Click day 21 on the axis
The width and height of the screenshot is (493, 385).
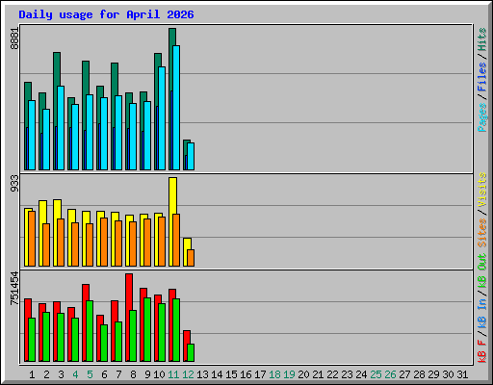(x=318, y=374)
